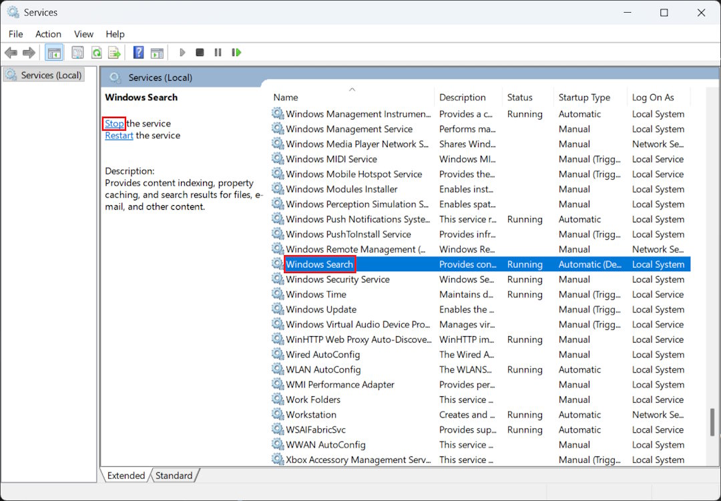
Task: Click the Stop the service link
Action: click(114, 124)
